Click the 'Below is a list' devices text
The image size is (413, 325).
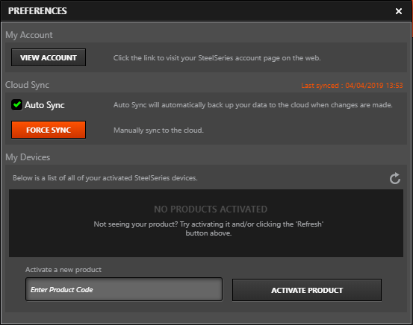pos(105,178)
